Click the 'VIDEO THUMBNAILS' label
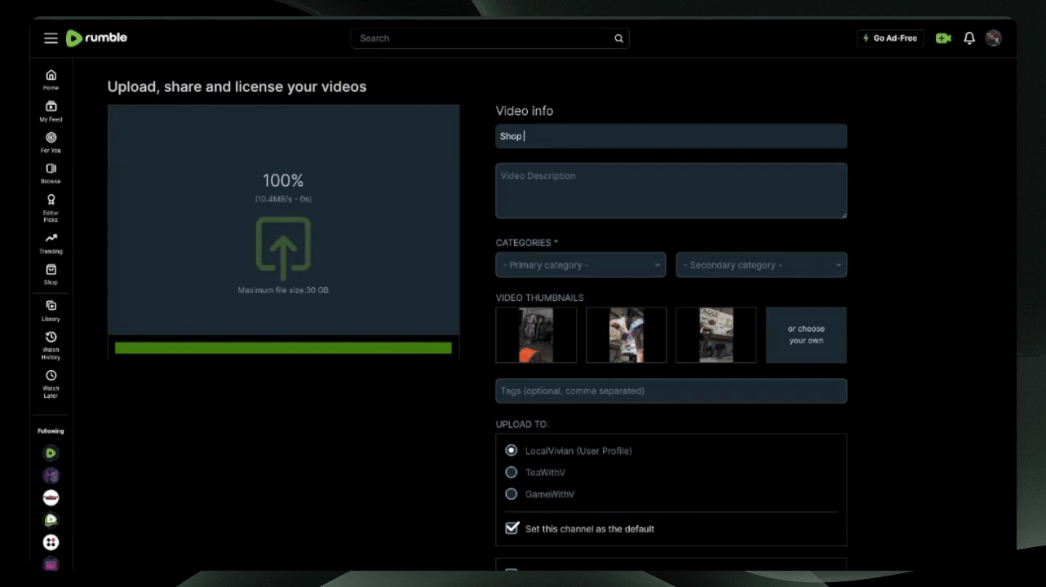The image size is (1046, 587). 540,298
